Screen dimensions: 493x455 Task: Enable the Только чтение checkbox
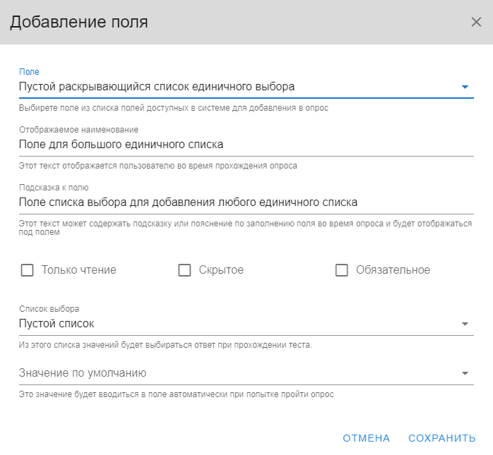27,270
